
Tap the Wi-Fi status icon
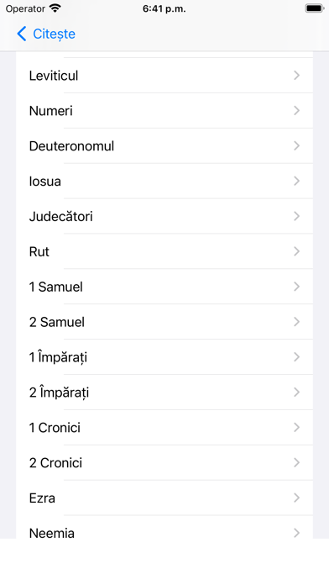point(55,8)
